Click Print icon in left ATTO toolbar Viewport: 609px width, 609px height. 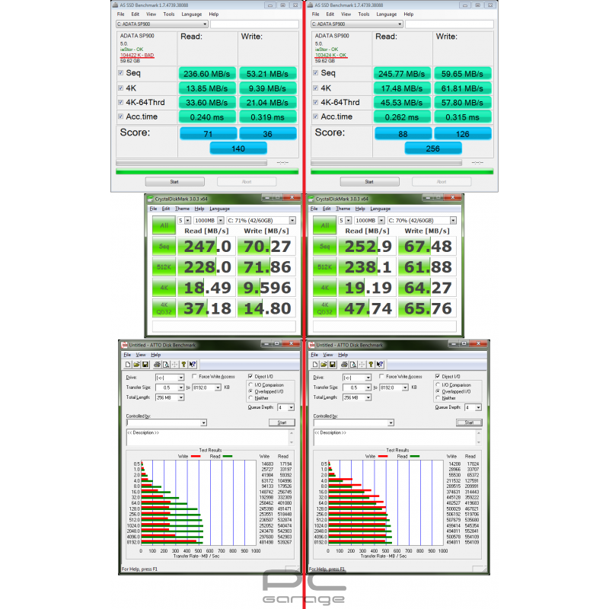point(157,365)
